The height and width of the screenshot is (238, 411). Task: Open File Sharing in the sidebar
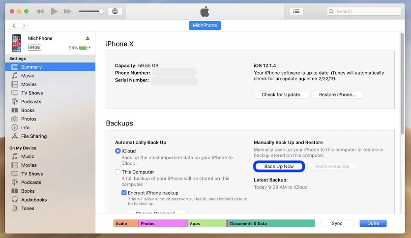coord(50,136)
